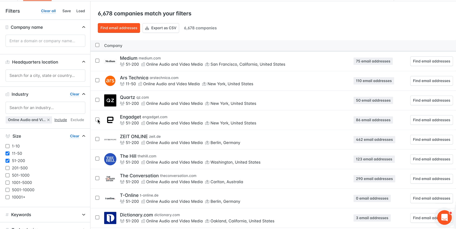Screen dimensions: 456x229
Task: Clear the Size filter
Action: (x=75, y=136)
